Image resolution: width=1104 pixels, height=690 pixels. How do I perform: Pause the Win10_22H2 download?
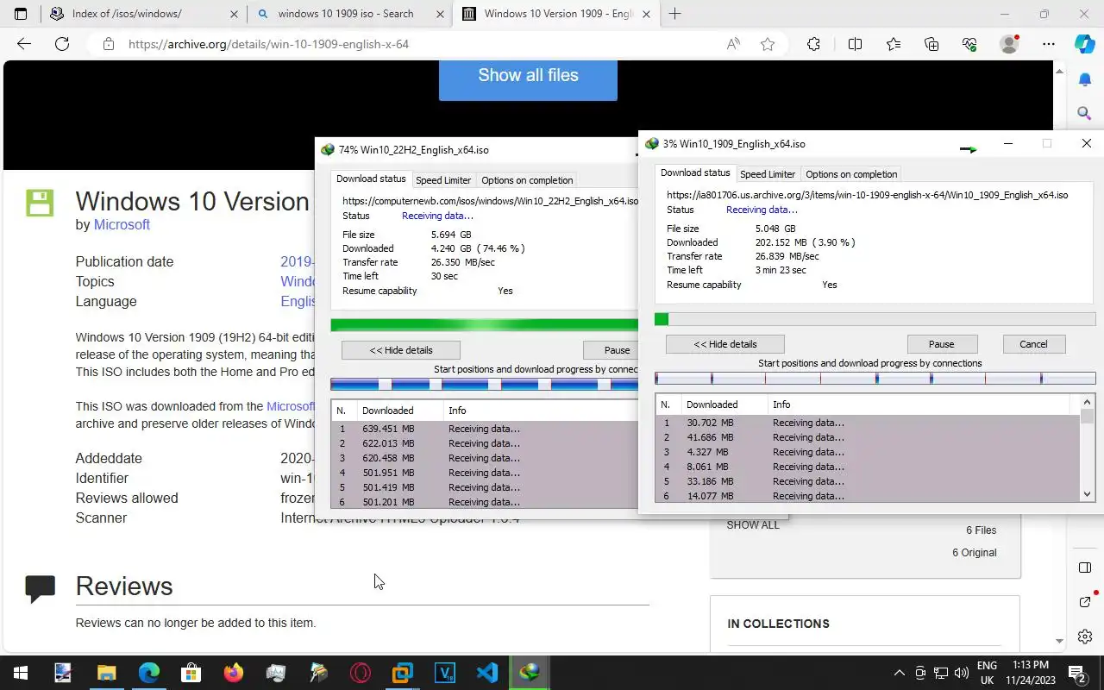pyautogui.click(x=611, y=350)
